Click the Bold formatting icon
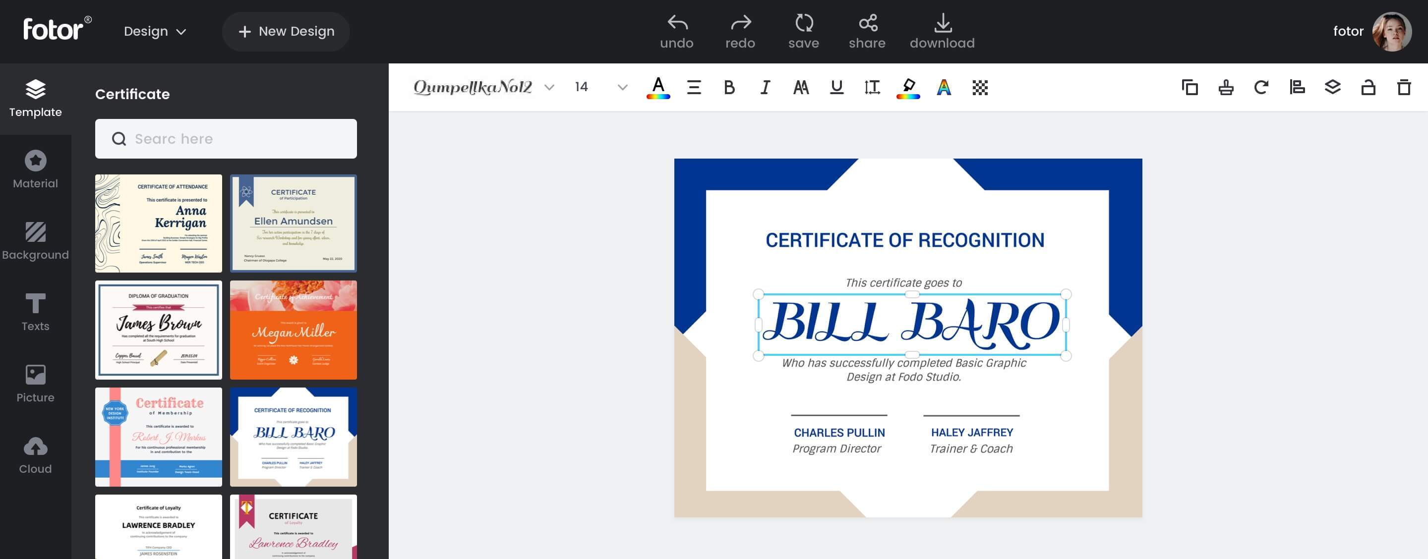Screen dimensions: 1428x559 (728, 87)
